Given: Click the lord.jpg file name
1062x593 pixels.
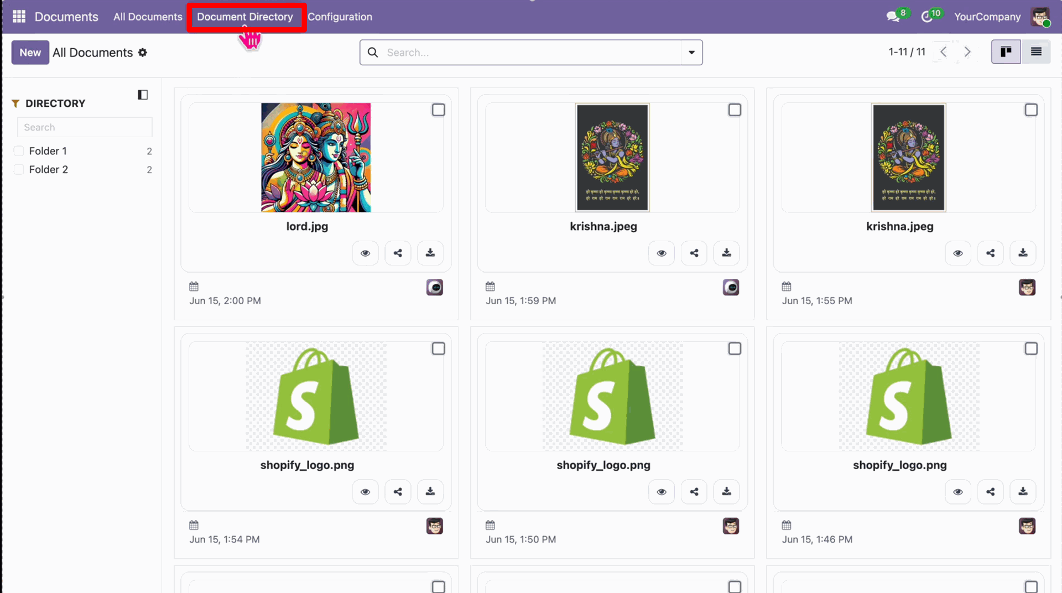Looking at the screenshot, I should point(307,226).
